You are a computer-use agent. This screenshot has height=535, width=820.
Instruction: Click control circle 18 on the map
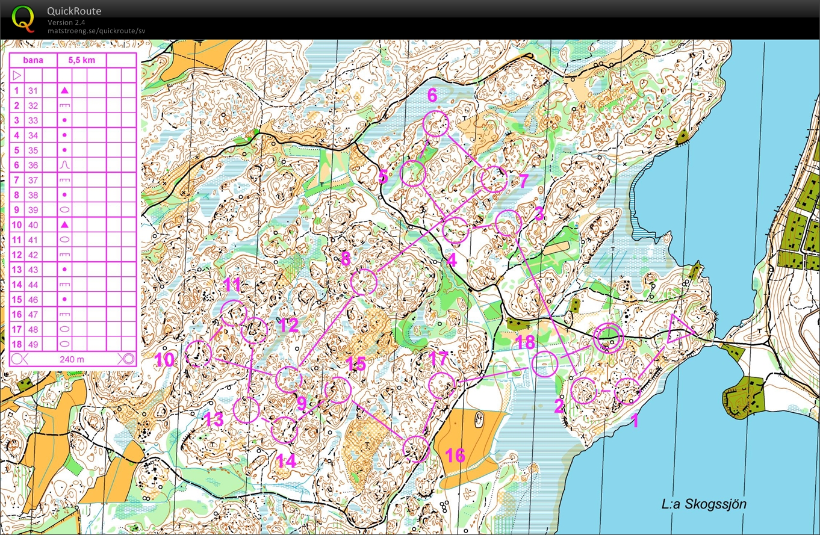[x=544, y=364]
